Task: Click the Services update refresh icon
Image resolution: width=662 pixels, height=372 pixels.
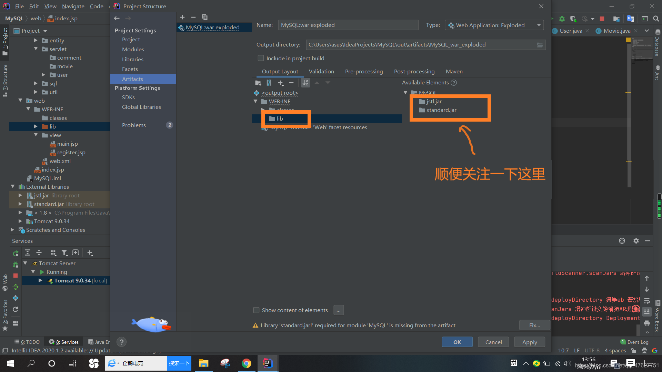Action: pos(16,309)
